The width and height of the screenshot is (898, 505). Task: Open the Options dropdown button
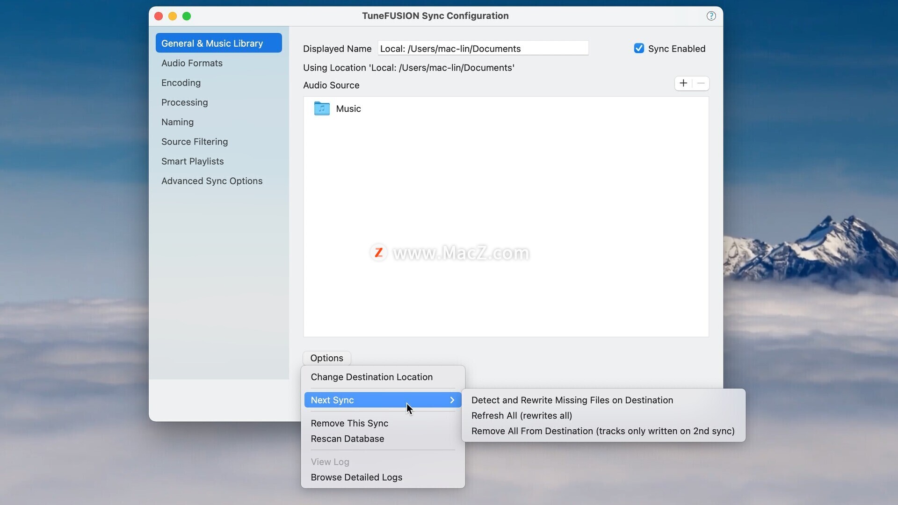click(327, 358)
